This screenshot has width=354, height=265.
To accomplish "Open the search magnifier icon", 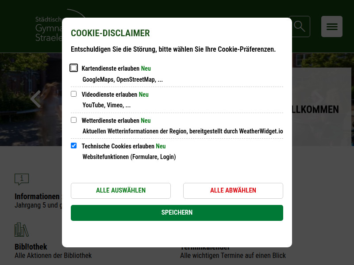I will point(300,26).
